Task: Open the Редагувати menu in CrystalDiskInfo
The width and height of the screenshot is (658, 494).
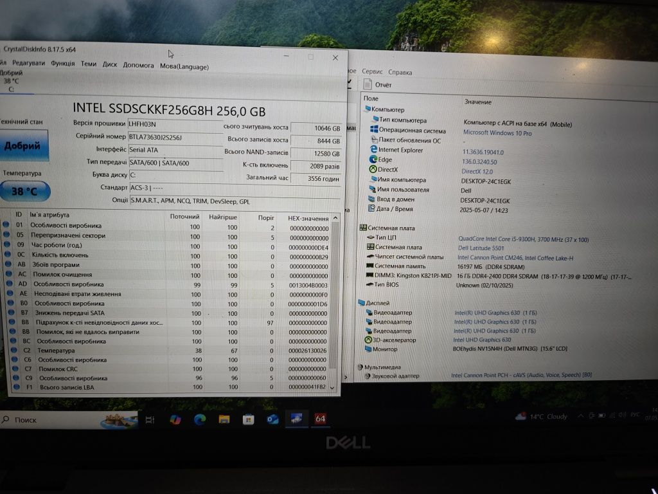Action: (28, 63)
